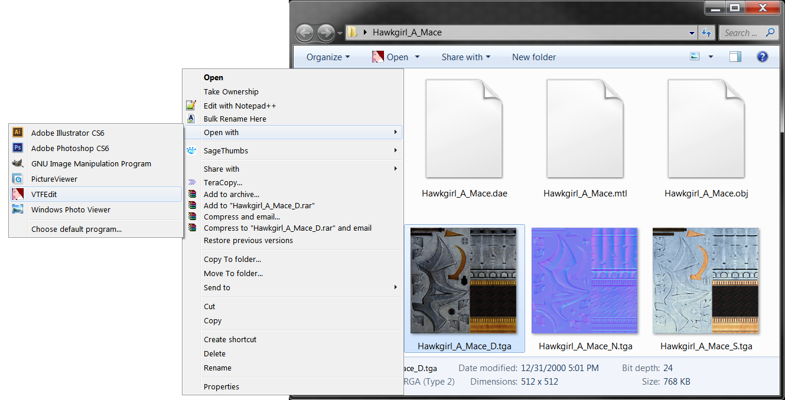Click the Hawkgirl_A_Mace.obj filename label
The image size is (785, 400).
coord(706,194)
